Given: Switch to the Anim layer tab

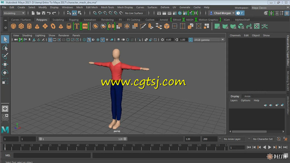Looking at the screenshot, I should coord(247,96).
